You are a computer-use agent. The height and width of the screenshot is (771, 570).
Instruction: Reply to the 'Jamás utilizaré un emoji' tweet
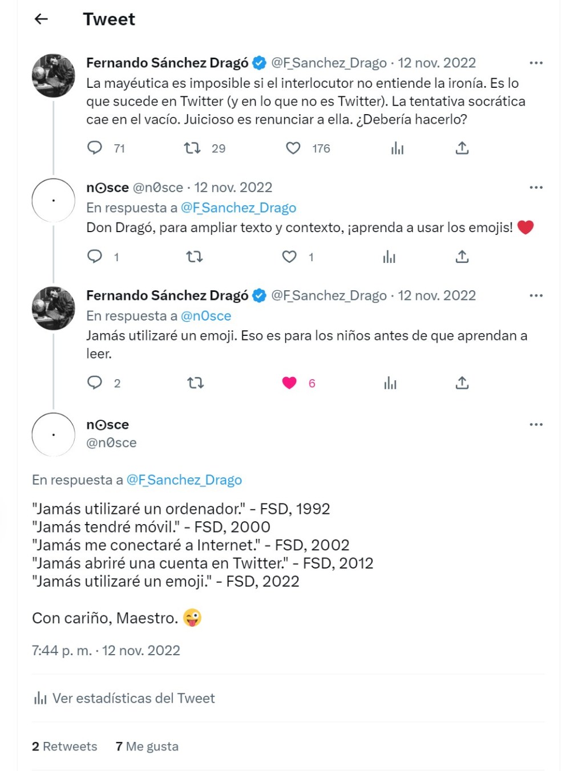coord(95,383)
